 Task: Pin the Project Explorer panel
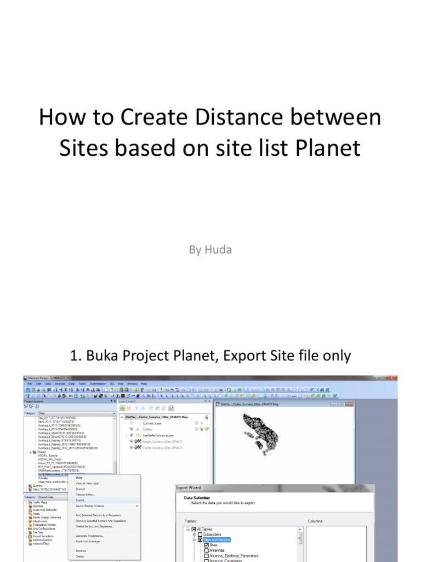click(111, 401)
